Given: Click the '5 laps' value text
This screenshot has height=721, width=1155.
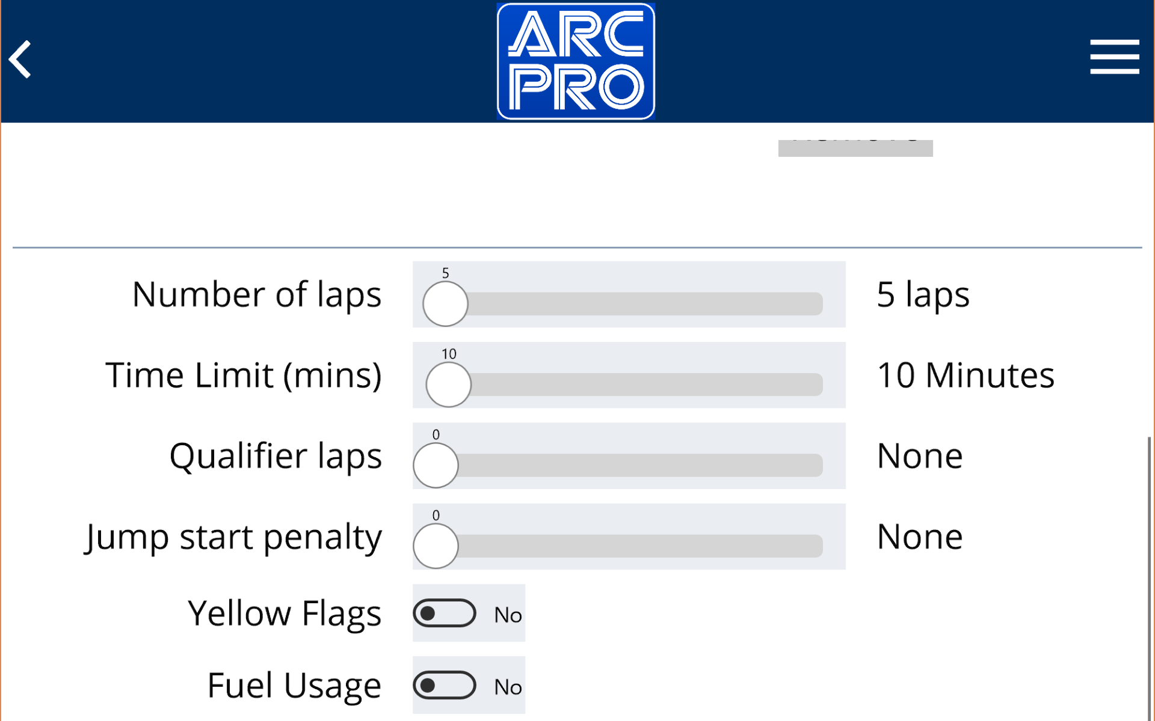Looking at the screenshot, I should click(923, 294).
